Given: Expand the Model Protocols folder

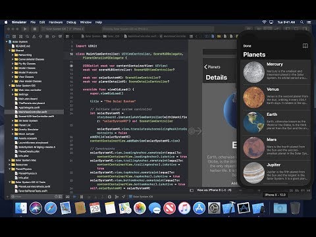Looking at the screenshot, I should coord(13,72).
